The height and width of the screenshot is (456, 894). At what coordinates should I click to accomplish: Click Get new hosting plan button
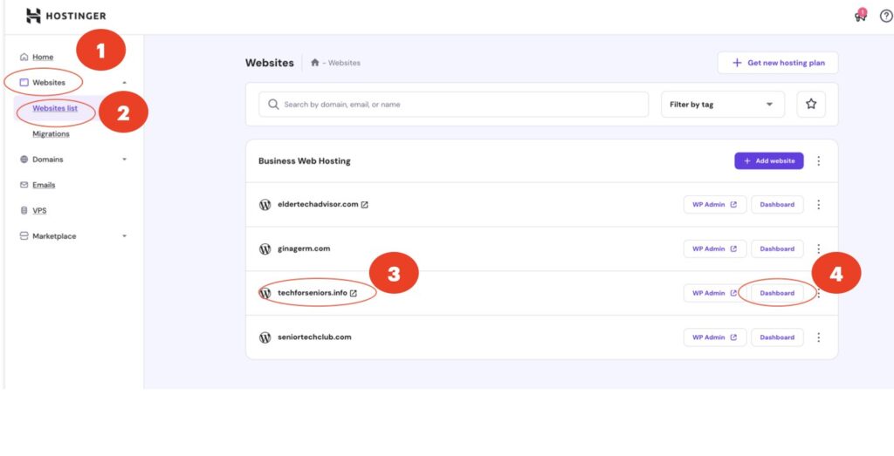(x=777, y=63)
